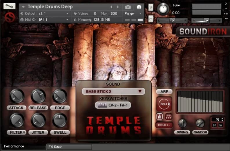Toggle the HOLD +- button

pos(164,125)
